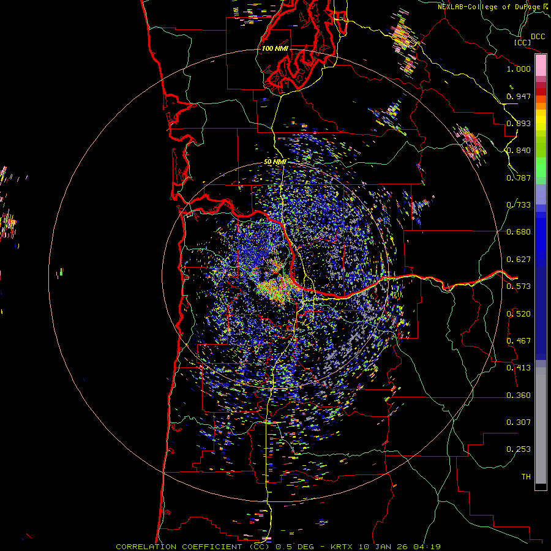The width and height of the screenshot is (551, 551).
Task: Click the 100 NMI range ring label
Action: point(275,48)
